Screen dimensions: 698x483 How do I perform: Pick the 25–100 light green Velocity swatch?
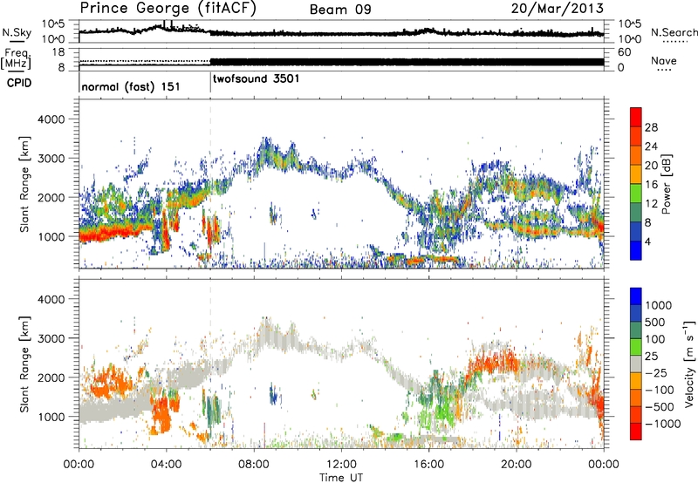pos(636,347)
